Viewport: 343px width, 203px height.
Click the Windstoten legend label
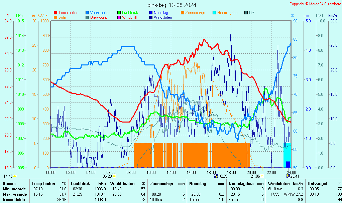click(x=163, y=17)
